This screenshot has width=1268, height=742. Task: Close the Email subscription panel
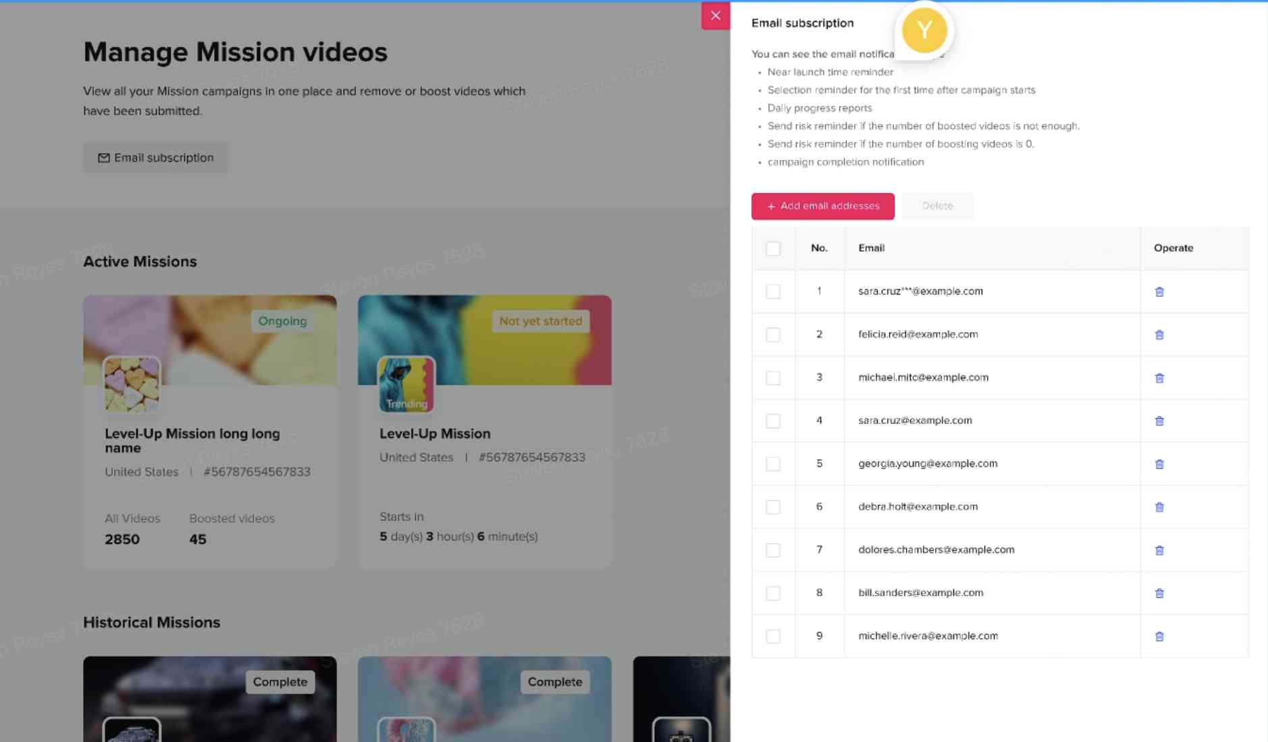click(715, 16)
